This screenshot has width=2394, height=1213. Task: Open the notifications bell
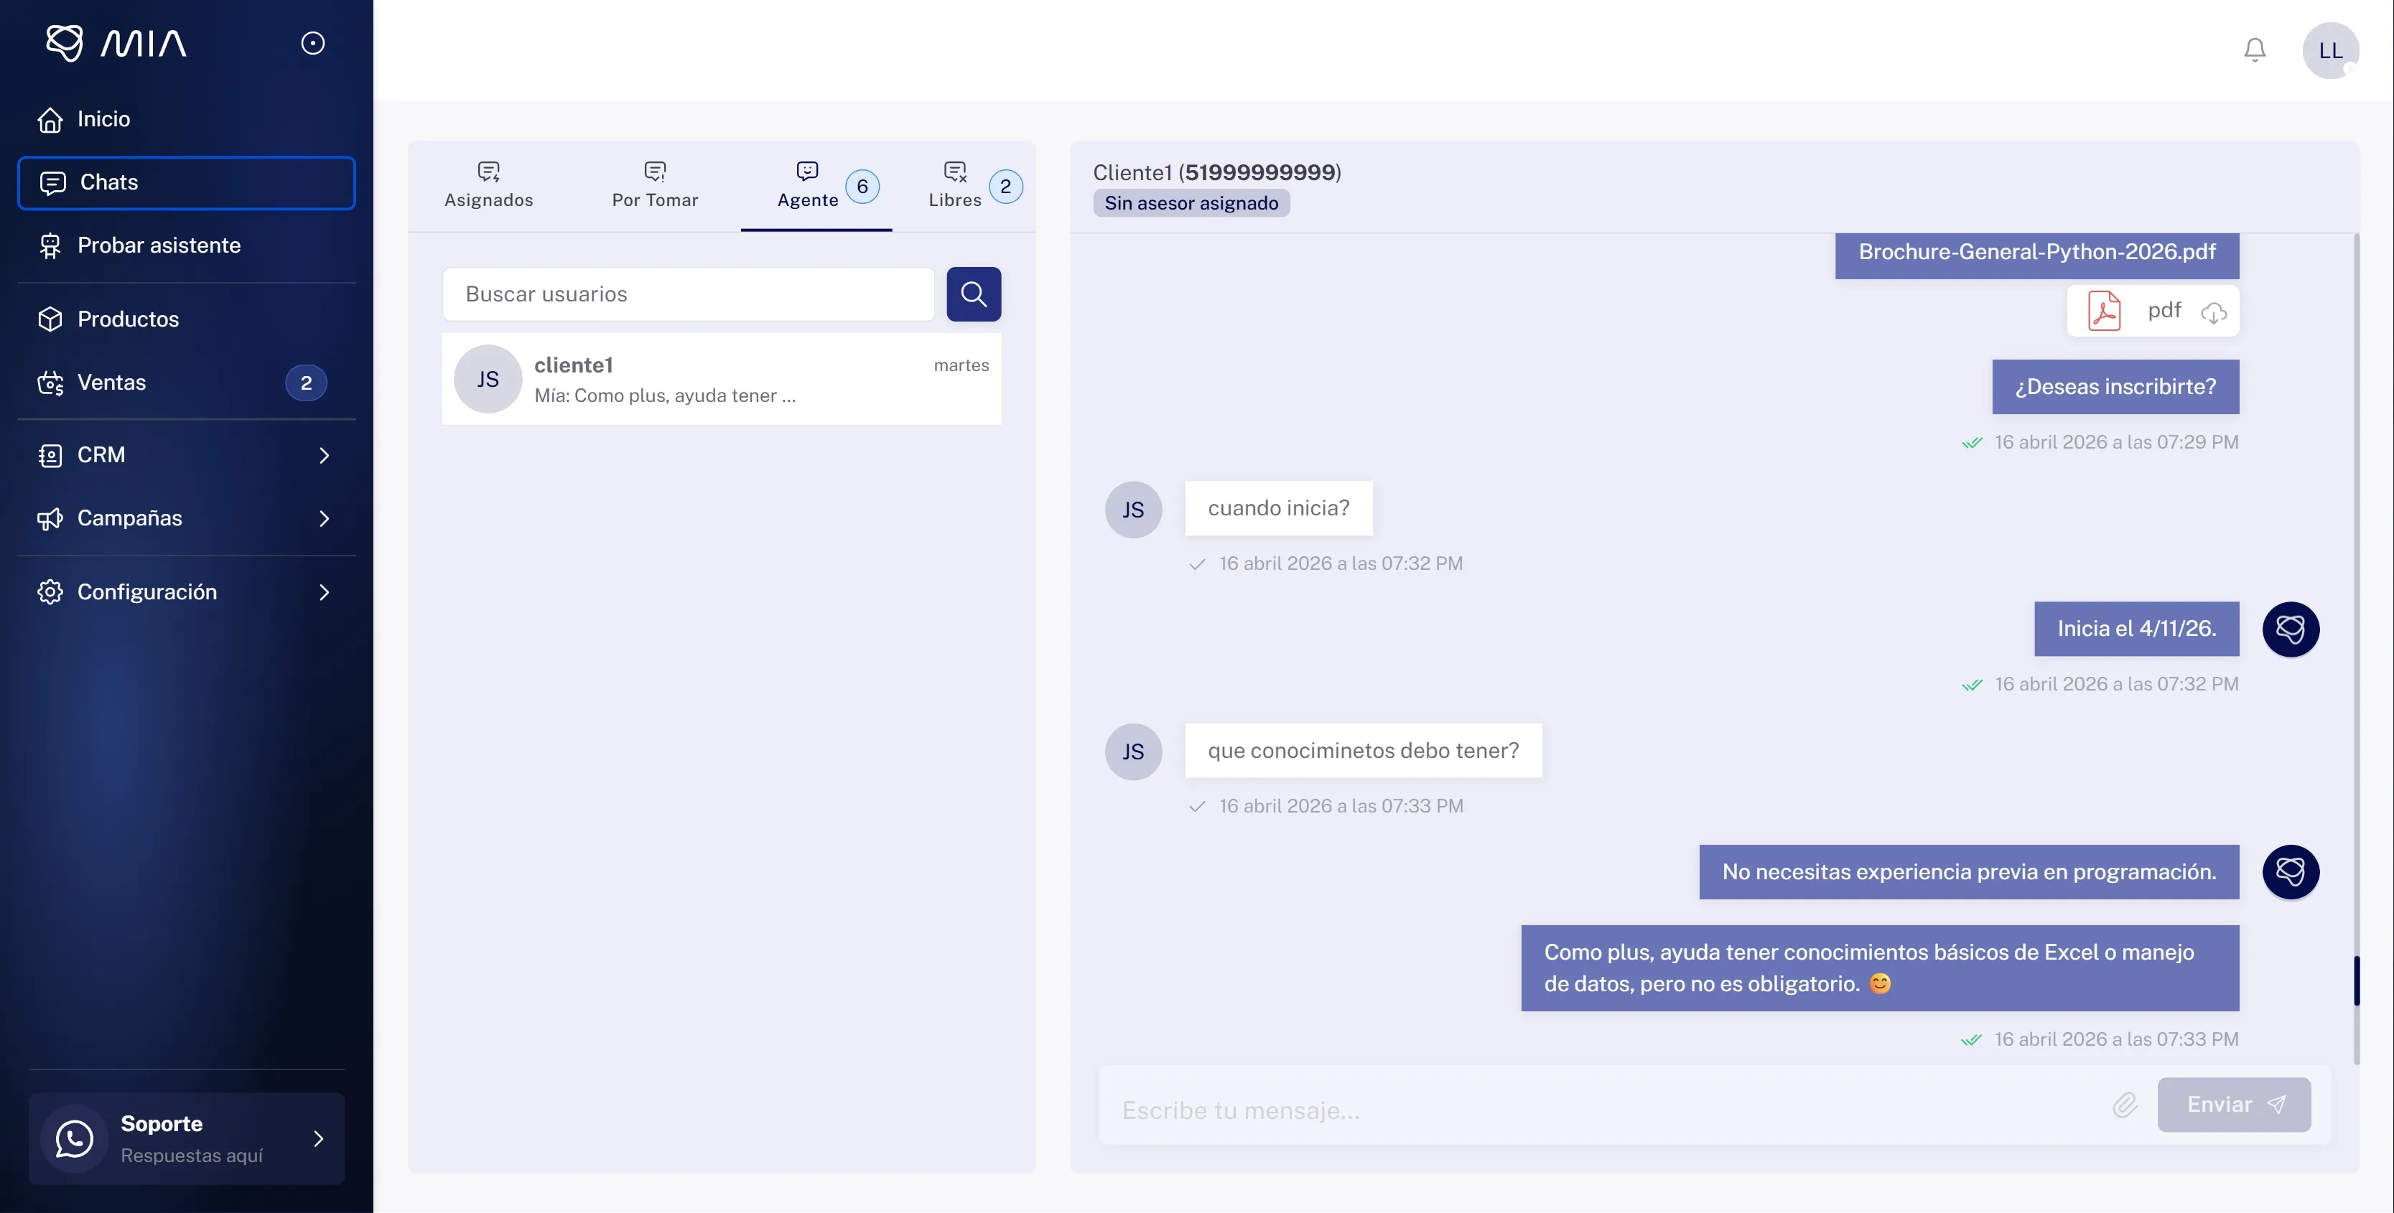tap(2255, 50)
